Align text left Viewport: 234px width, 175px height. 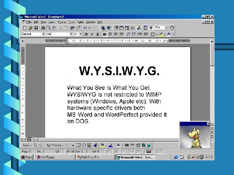105,34
